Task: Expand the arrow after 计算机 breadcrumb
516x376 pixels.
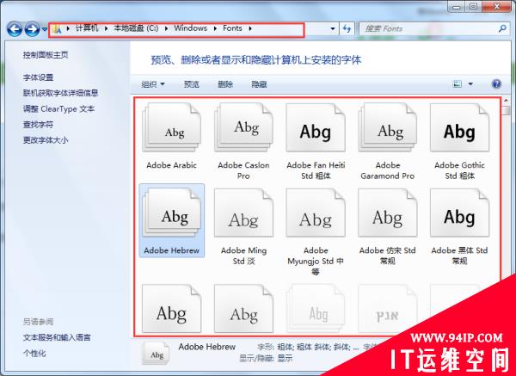Action: coord(106,28)
